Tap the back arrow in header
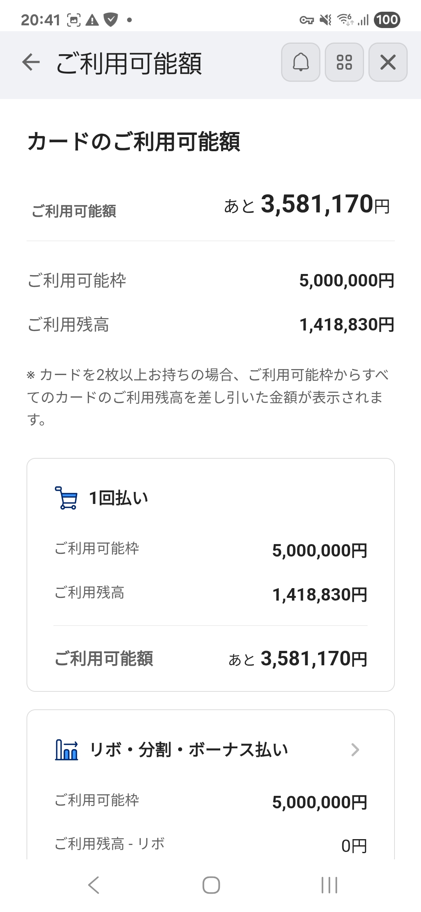The width and height of the screenshot is (421, 912). coord(31,62)
